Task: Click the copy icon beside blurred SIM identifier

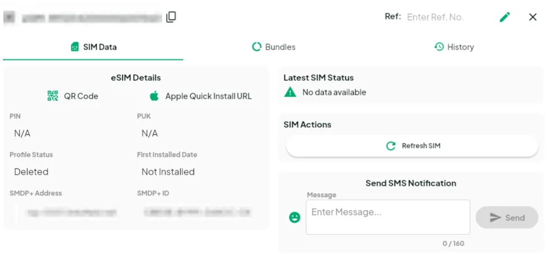Action: click(171, 17)
